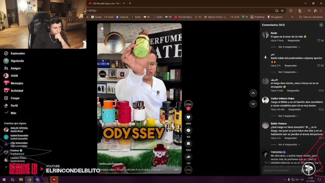
Task: Reply to Carlos Velasco Rojas comment
Action: coord(295,110)
